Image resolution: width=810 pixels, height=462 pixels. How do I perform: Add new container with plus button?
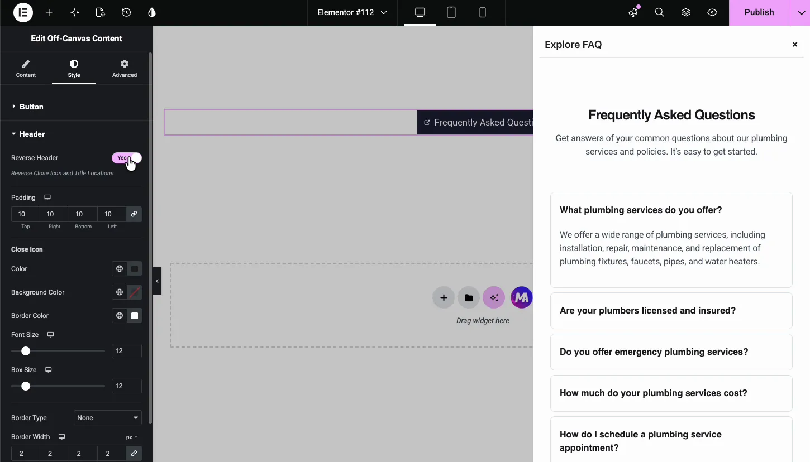pos(444,297)
